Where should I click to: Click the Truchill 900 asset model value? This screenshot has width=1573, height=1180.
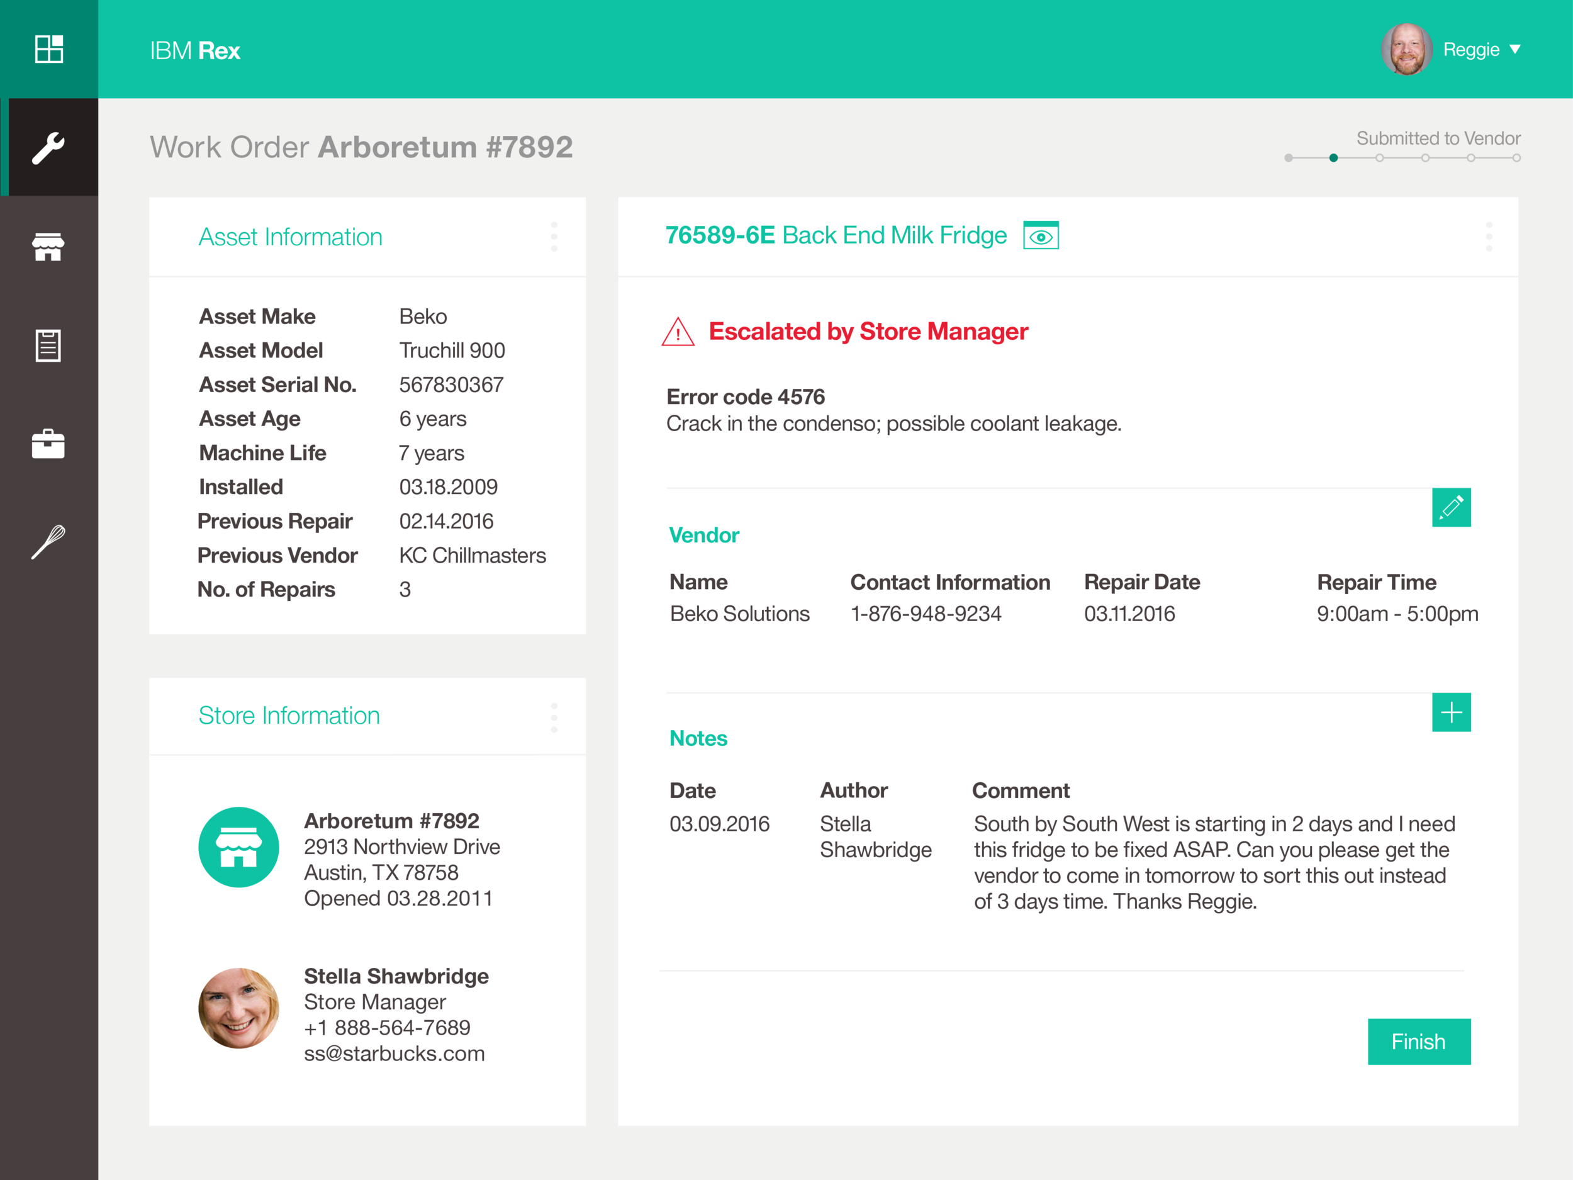pyautogui.click(x=452, y=351)
